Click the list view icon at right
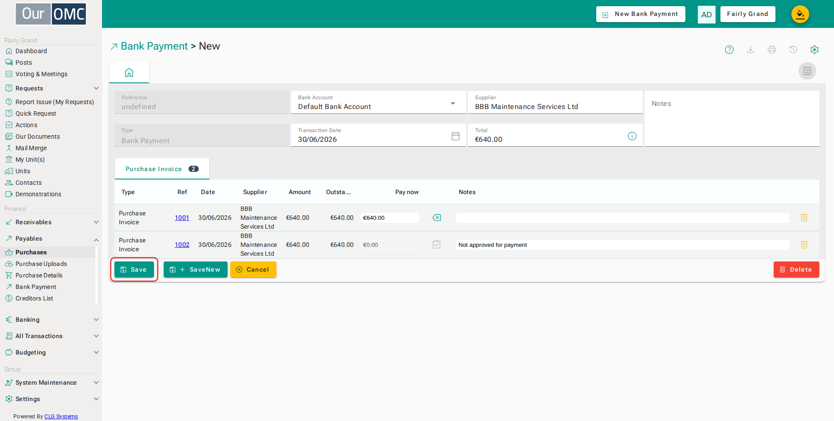834x421 pixels. click(x=807, y=71)
